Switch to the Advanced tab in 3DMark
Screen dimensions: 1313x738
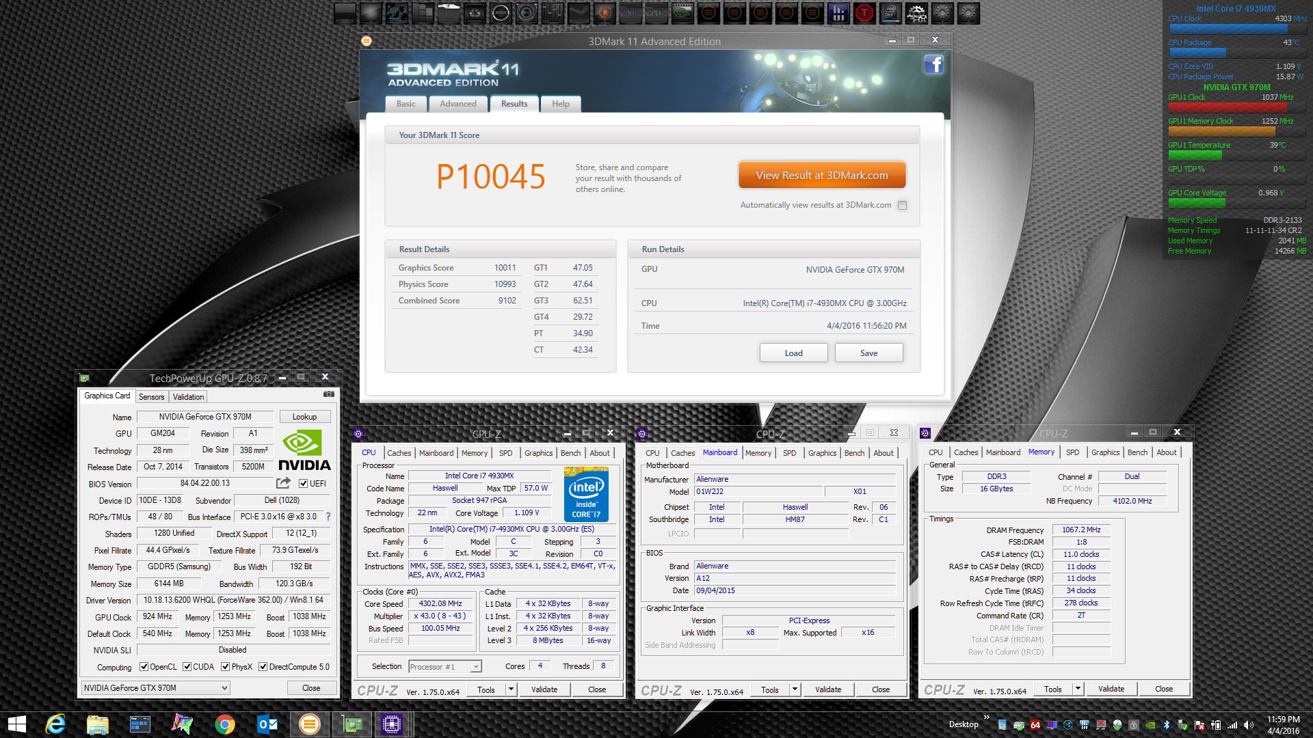(458, 104)
